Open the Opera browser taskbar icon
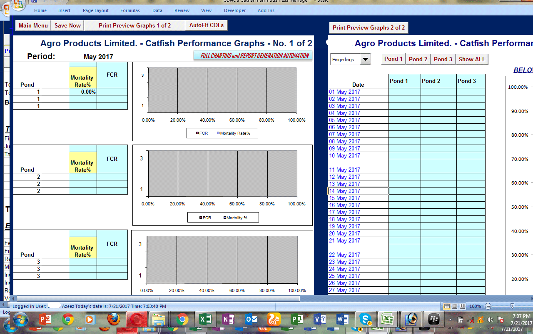Screen dimensions: 533x335 pyautogui.click(x=136, y=320)
